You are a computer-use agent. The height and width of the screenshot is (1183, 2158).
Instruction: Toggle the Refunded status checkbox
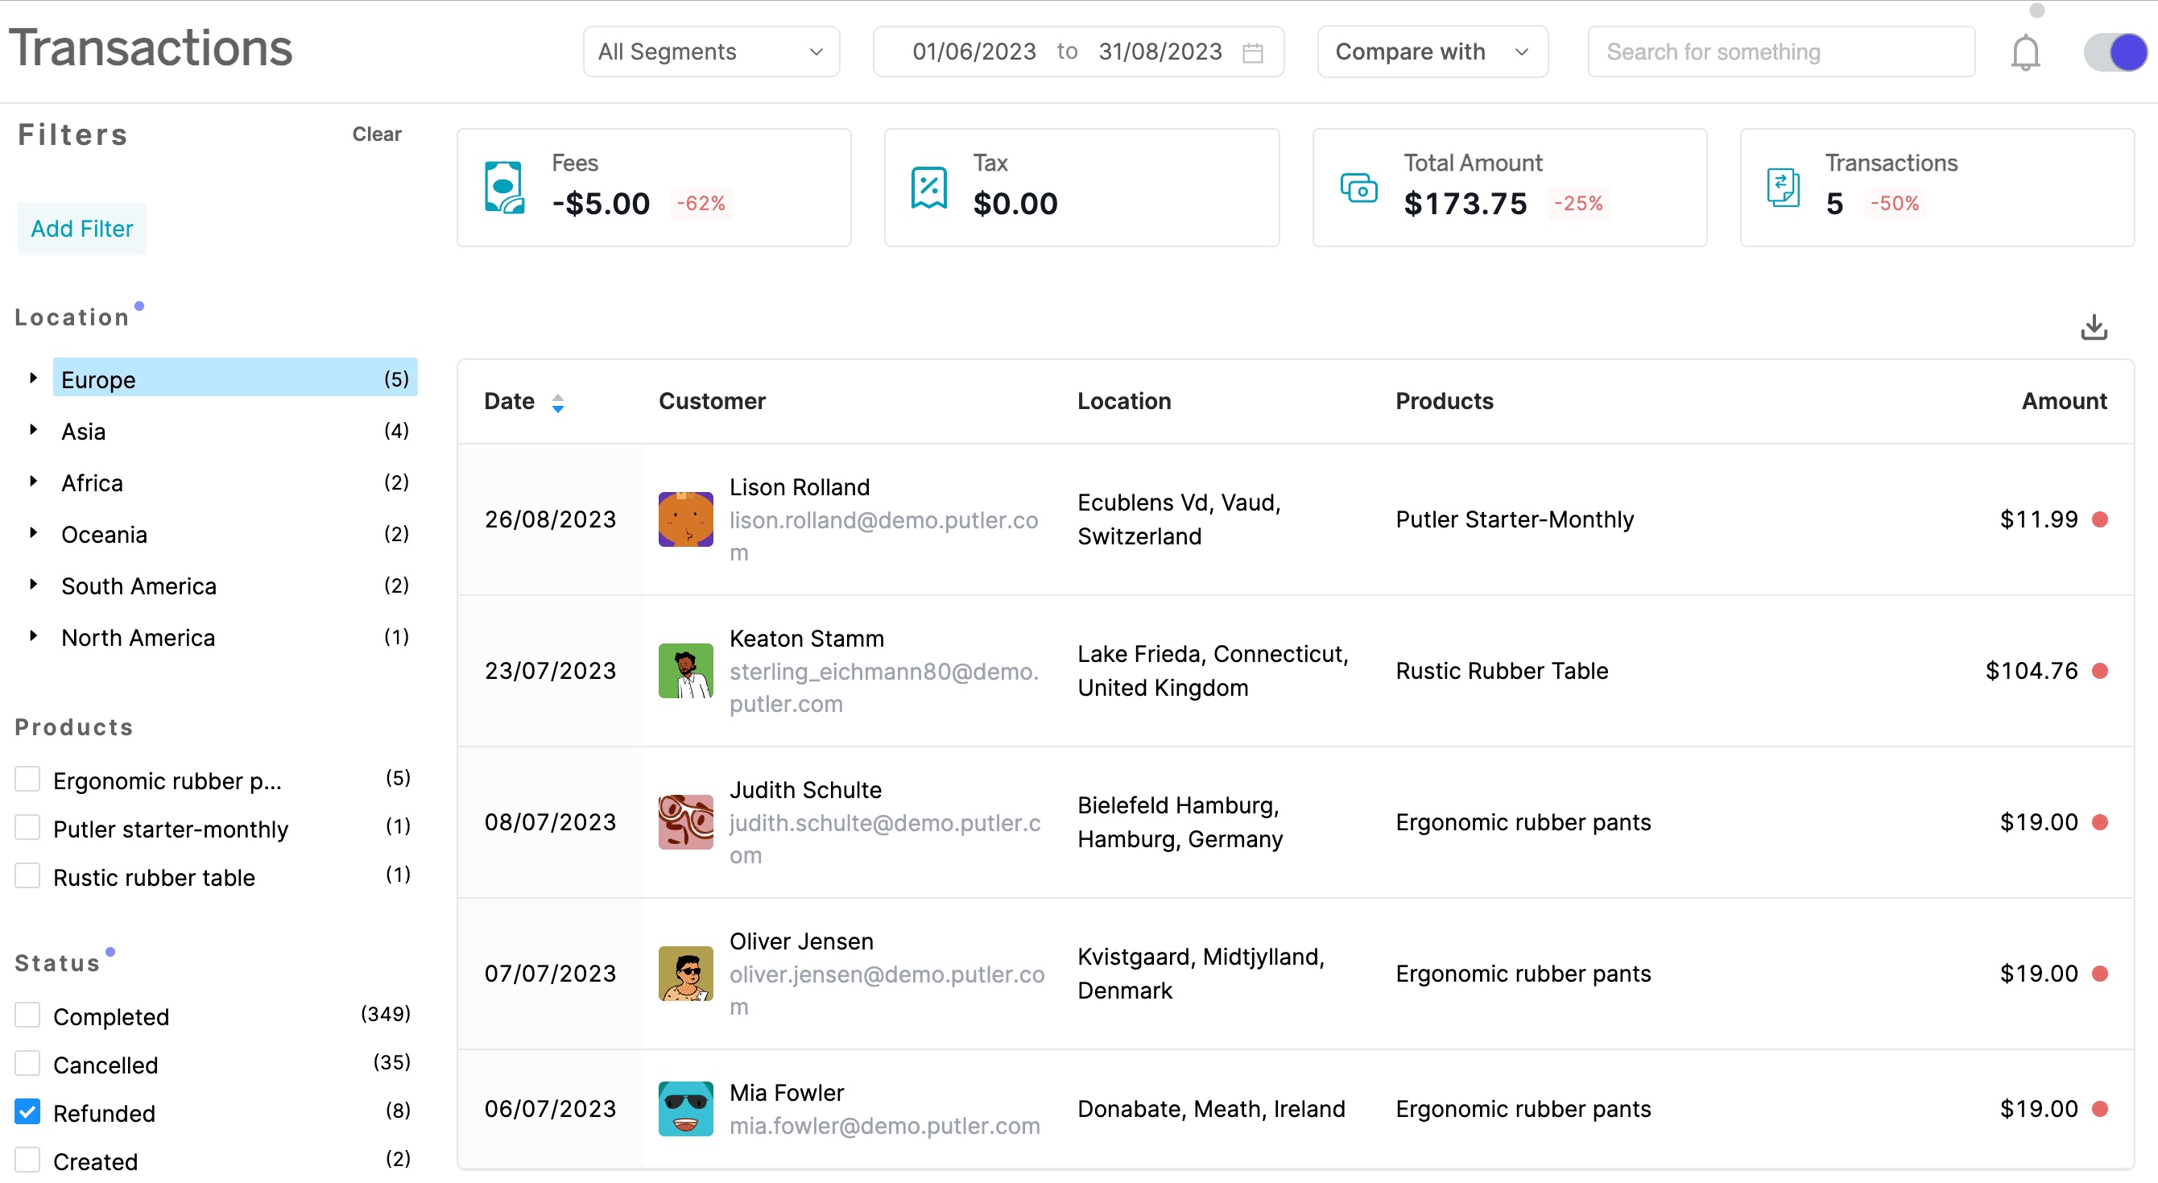tap(27, 1111)
